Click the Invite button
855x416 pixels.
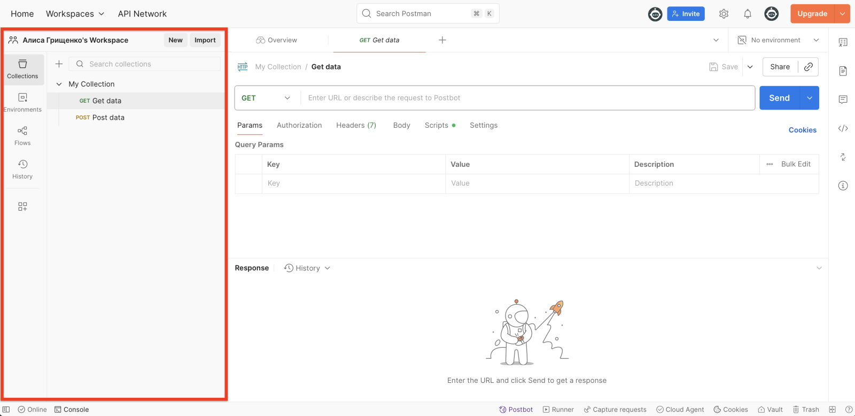click(686, 14)
